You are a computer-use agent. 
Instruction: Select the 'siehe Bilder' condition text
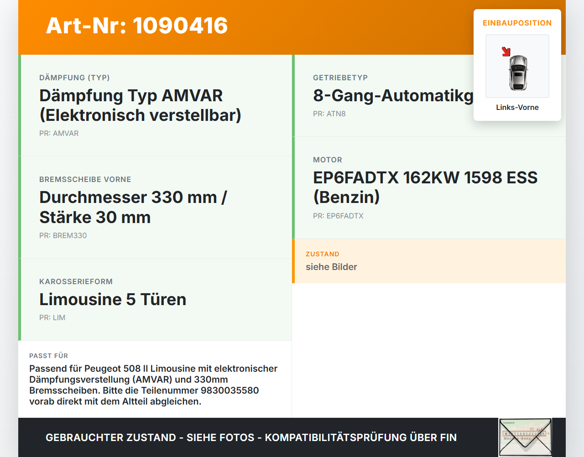(x=331, y=267)
